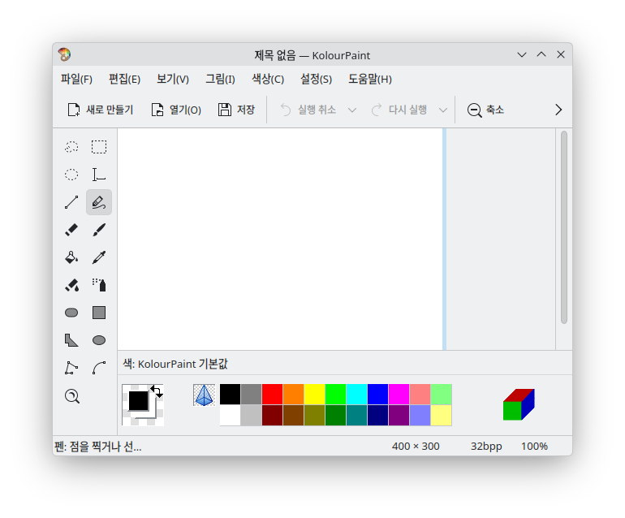Click the 새로 만들기 toolbar button
Screen dimensions: 625x518
click(x=101, y=110)
